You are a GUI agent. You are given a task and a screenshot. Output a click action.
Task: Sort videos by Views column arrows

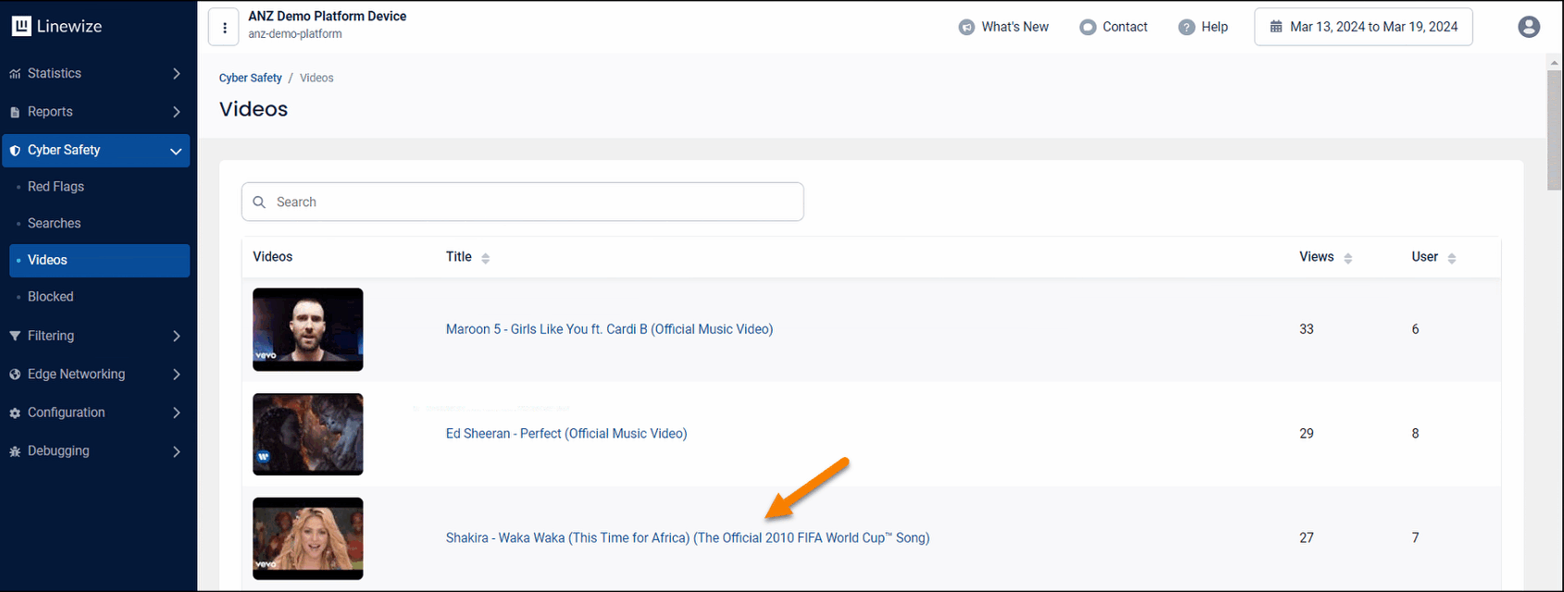click(x=1347, y=258)
